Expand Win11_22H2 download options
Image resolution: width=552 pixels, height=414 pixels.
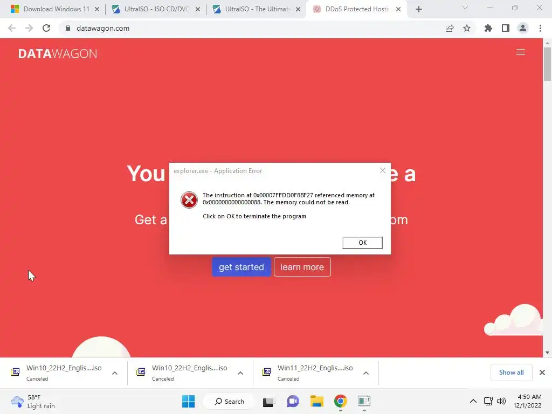[366, 373]
